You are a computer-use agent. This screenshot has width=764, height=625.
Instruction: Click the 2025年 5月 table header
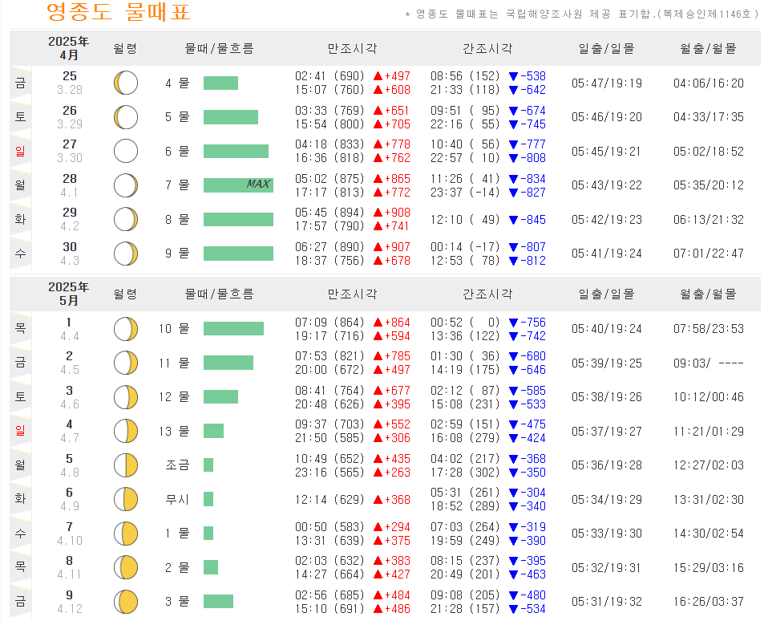[69, 294]
